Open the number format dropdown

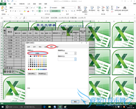coord(75,8)
